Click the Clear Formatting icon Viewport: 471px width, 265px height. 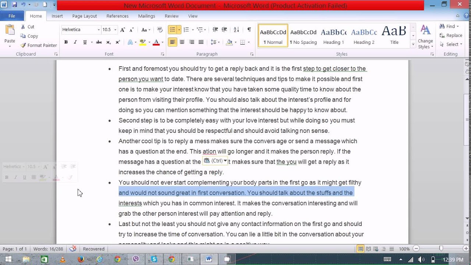click(160, 30)
